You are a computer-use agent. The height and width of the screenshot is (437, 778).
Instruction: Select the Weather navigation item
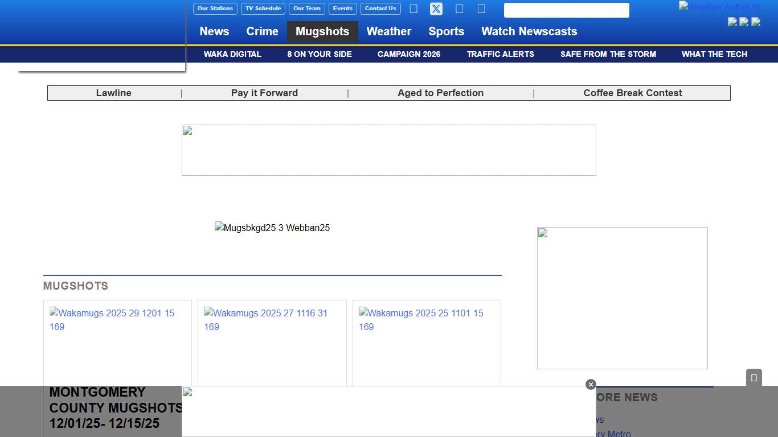click(x=388, y=31)
